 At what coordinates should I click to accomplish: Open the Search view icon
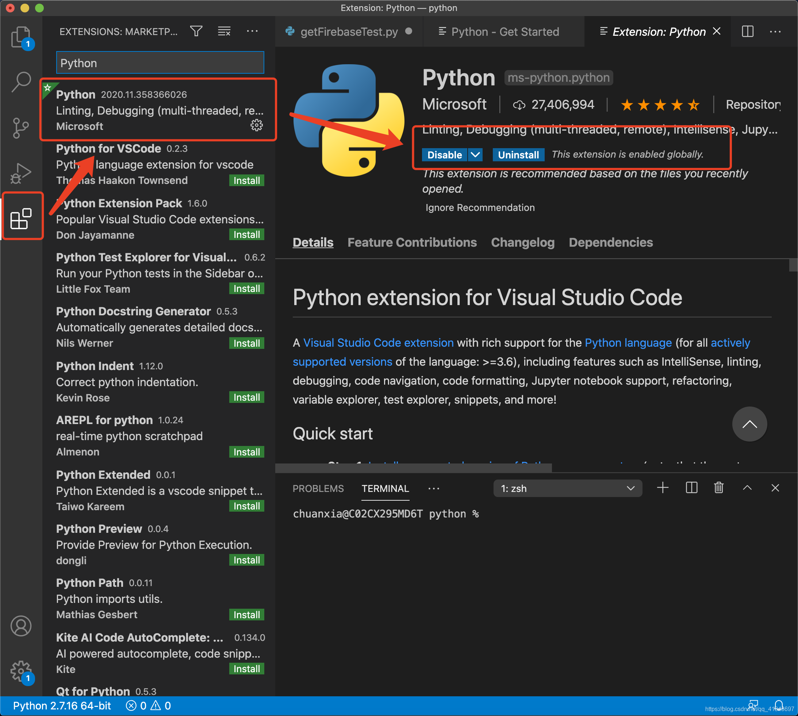tap(21, 82)
